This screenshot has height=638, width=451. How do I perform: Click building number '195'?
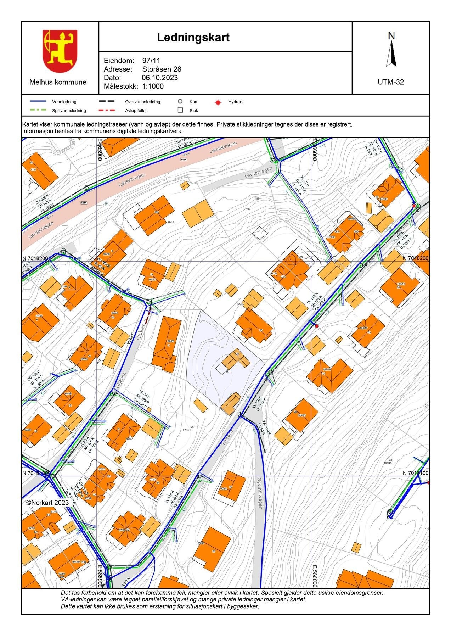tap(156, 212)
